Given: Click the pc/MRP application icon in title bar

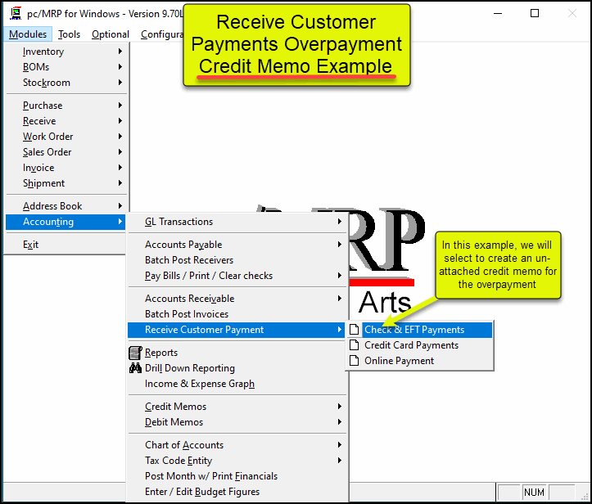Looking at the screenshot, I should (15, 13).
